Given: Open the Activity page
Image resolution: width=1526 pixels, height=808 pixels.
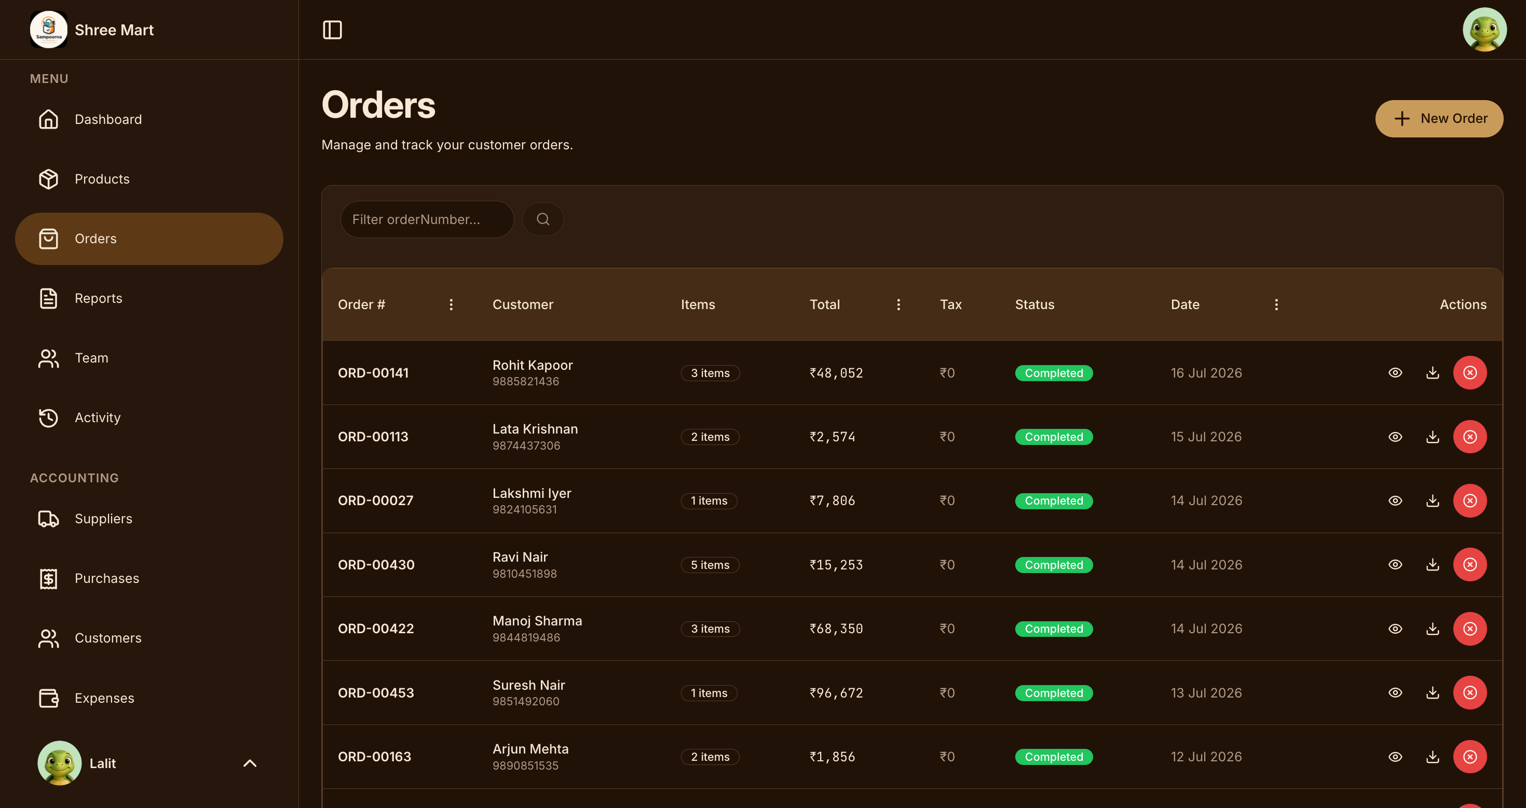Looking at the screenshot, I should (149, 418).
